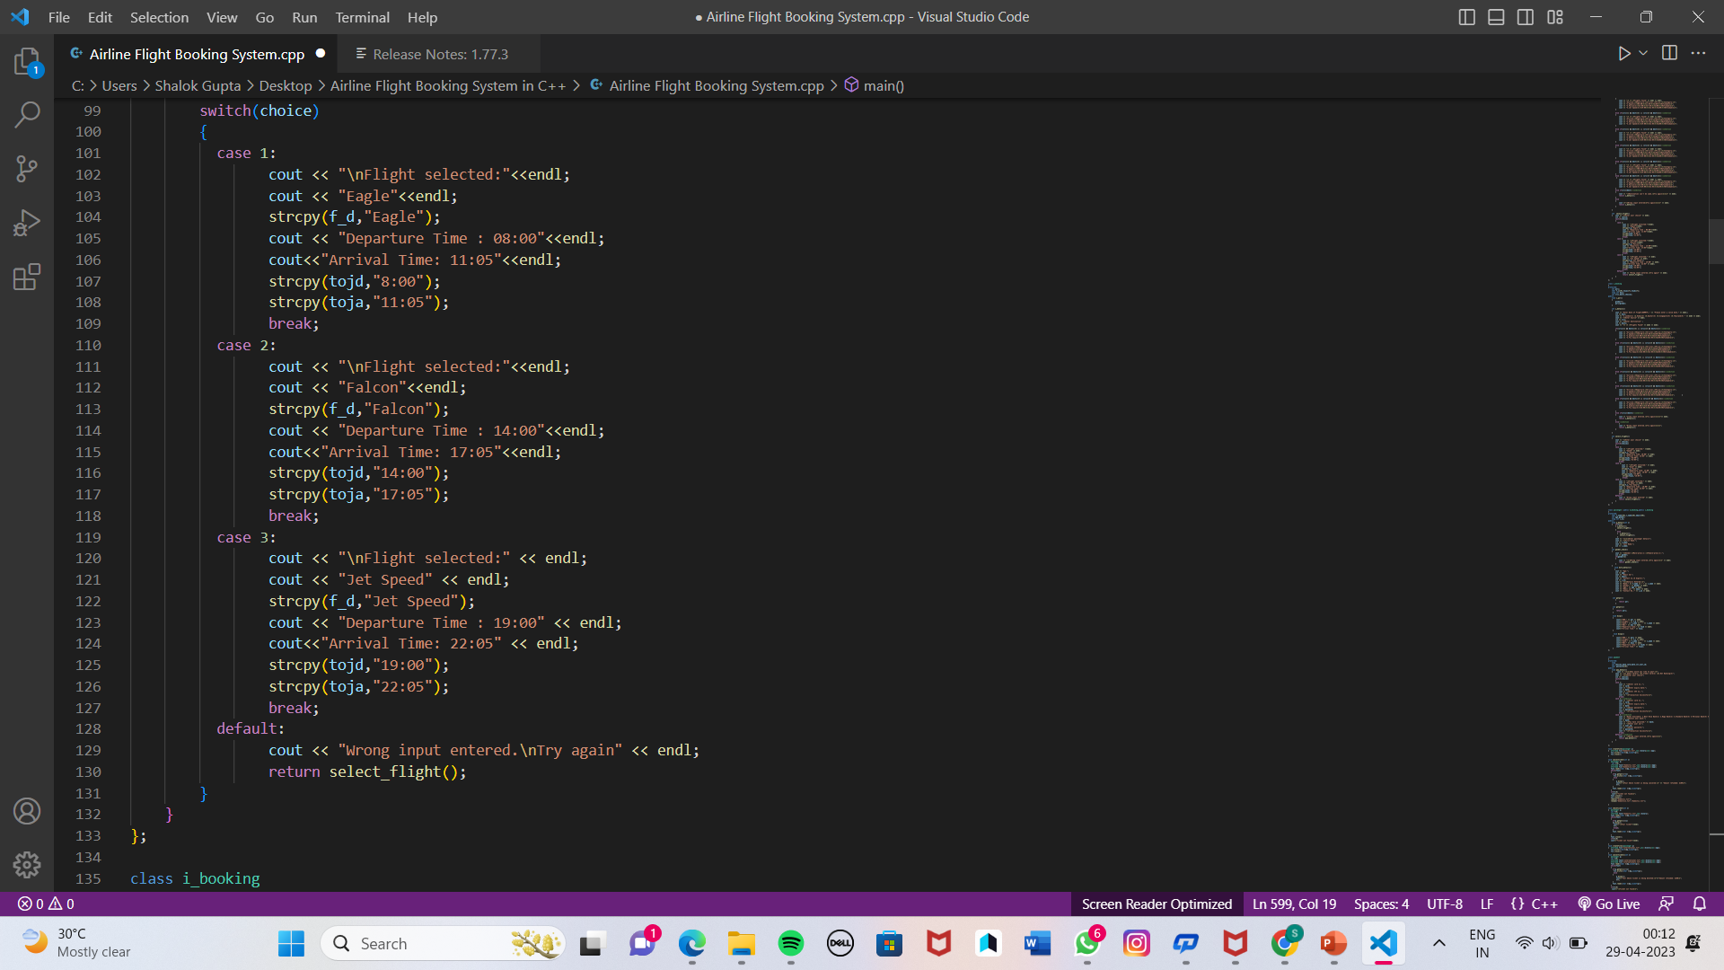Open the Explorer view in activity bar
Viewport: 1724px width, 970px height.
click(x=27, y=61)
